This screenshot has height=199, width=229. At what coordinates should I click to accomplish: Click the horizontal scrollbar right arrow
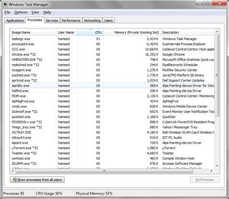212,171
